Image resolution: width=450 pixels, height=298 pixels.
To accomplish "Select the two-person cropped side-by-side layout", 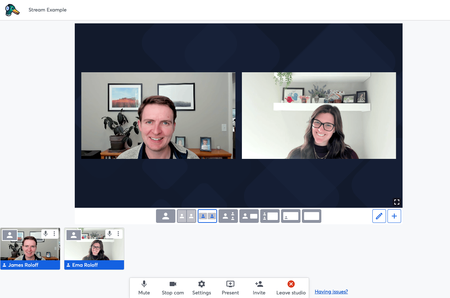I will pyautogui.click(x=187, y=216).
